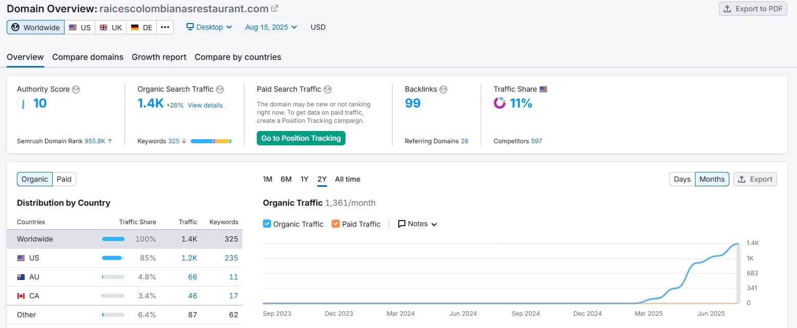797x328 pixels.
Task: Expand the Notes dropdown
Action: (x=417, y=224)
